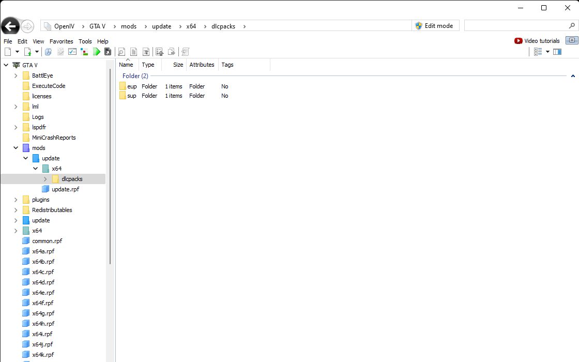Open the view options dropdown arrow
This screenshot has height=362, width=579.
click(x=547, y=52)
